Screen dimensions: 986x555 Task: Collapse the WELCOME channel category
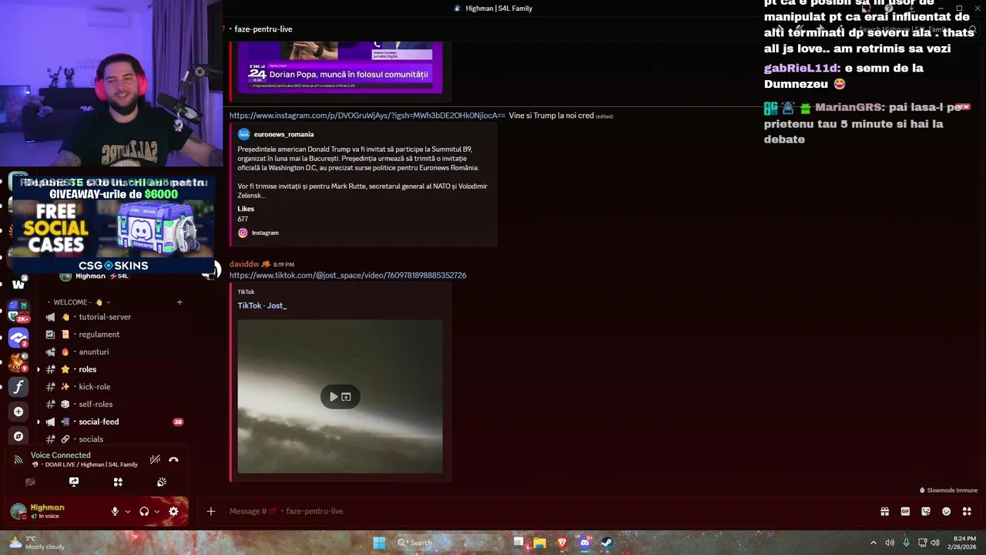coord(78,302)
